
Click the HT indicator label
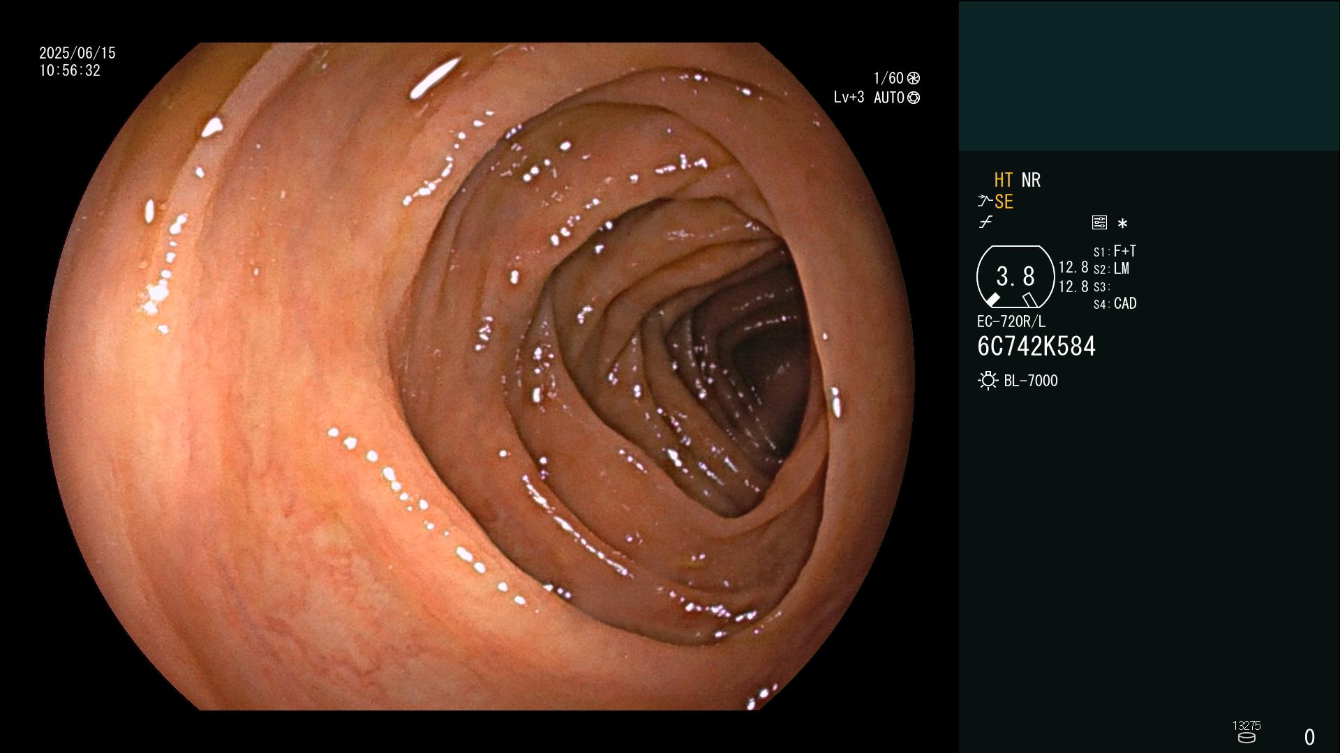pyautogui.click(x=1004, y=180)
